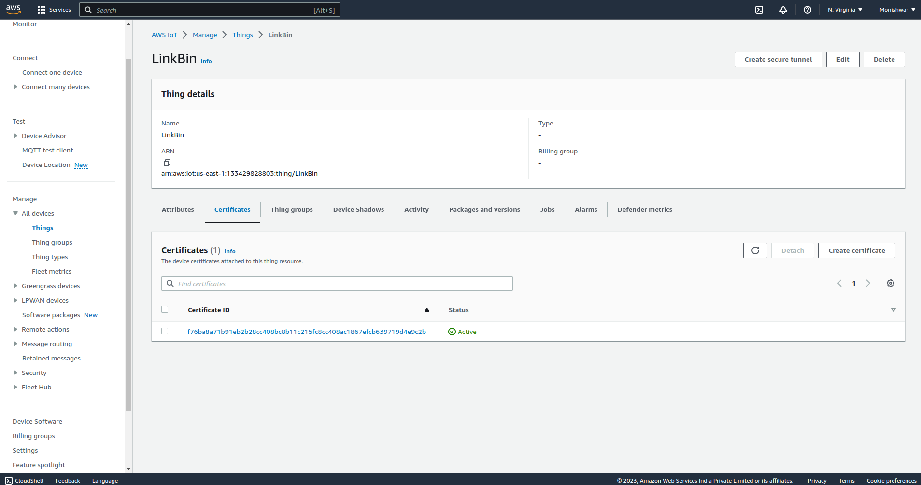Image resolution: width=921 pixels, height=485 pixels.
Task: Click the search magnifier in top bar
Action: [88, 10]
